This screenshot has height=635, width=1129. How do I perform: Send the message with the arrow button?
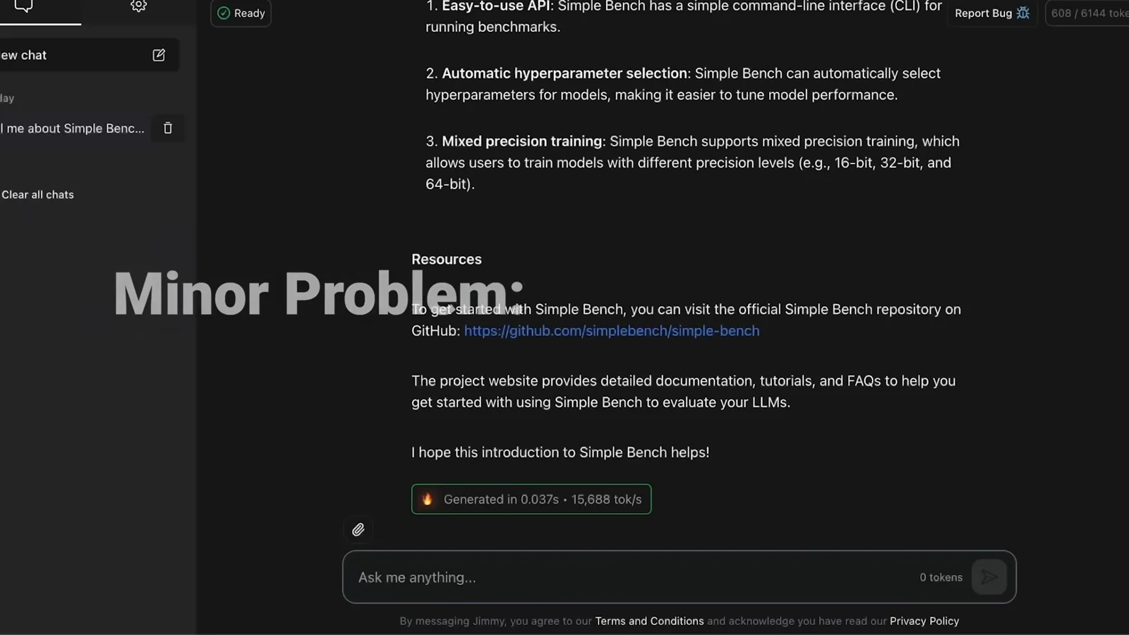click(989, 577)
